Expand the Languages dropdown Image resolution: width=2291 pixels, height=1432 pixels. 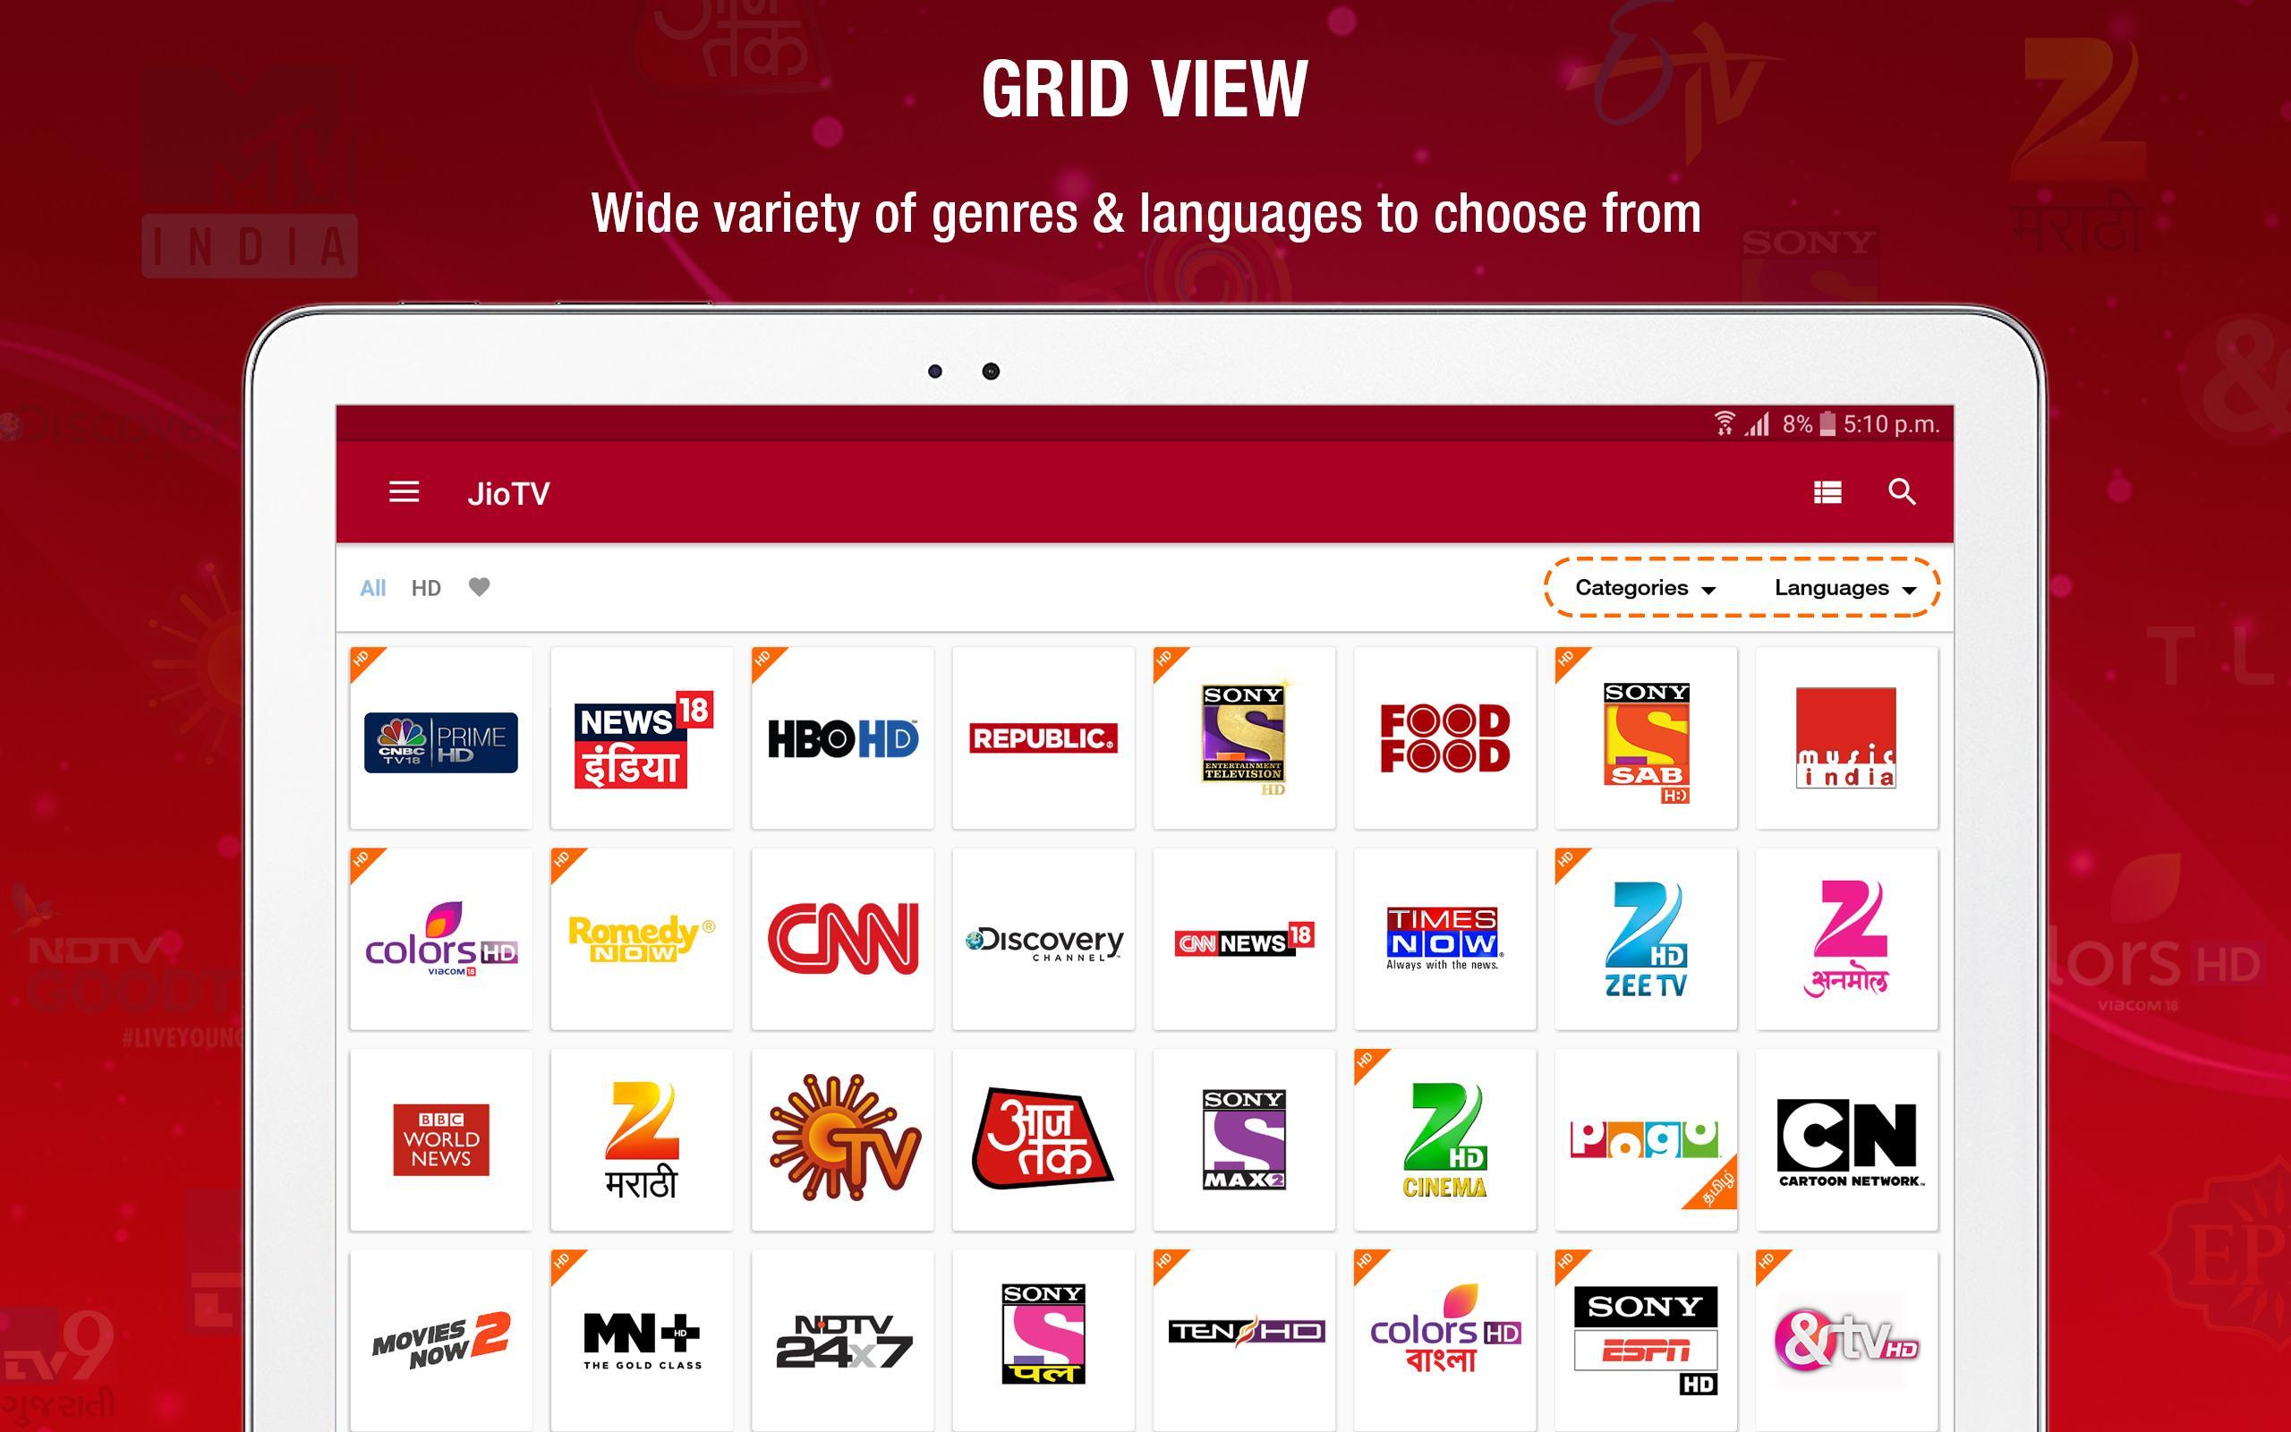1844,587
